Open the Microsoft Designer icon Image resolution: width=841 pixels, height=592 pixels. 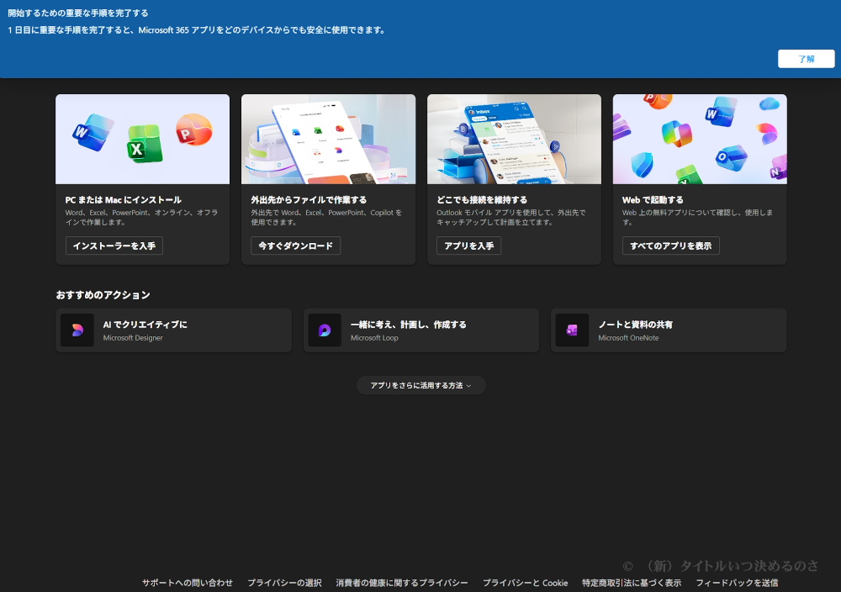tap(77, 330)
